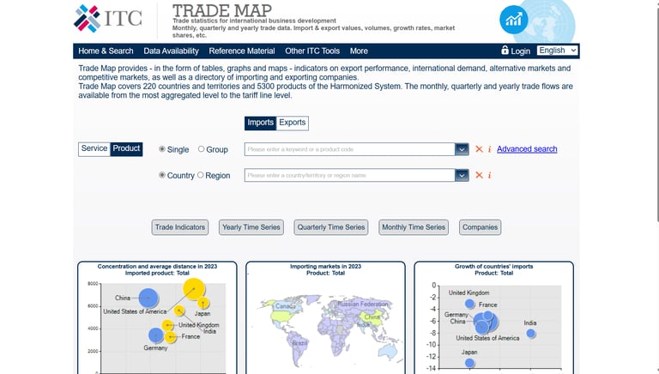This screenshot has width=659, height=374.
Task: Click Trade Indicators button
Action: [x=180, y=227]
